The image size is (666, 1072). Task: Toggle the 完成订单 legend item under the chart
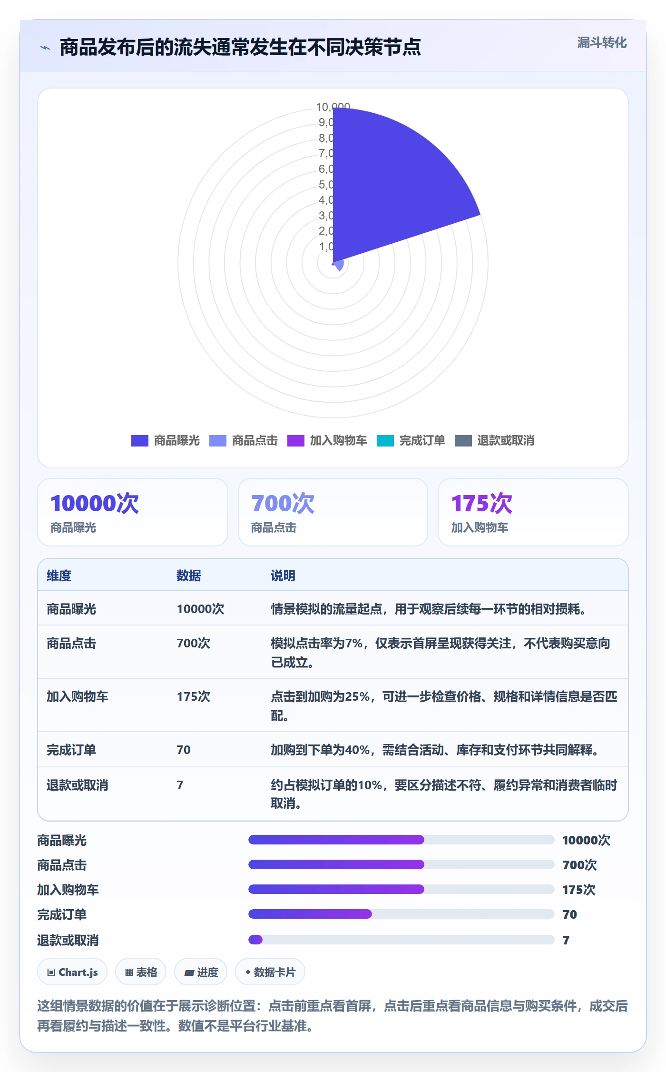click(x=411, y=441)
